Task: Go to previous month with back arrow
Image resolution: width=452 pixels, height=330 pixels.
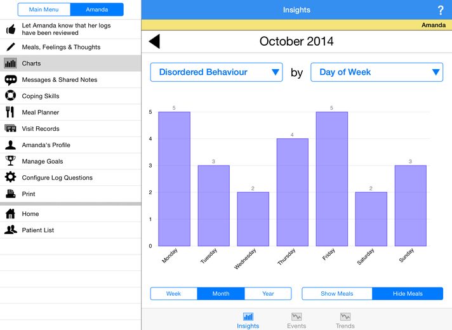Action: [x=154, y=41]
